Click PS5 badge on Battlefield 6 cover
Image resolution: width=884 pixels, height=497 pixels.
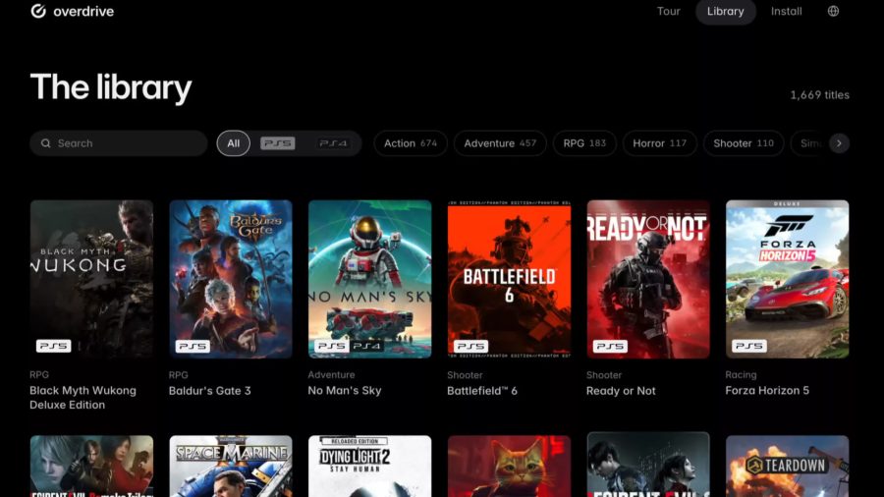[x=471, y=346]
